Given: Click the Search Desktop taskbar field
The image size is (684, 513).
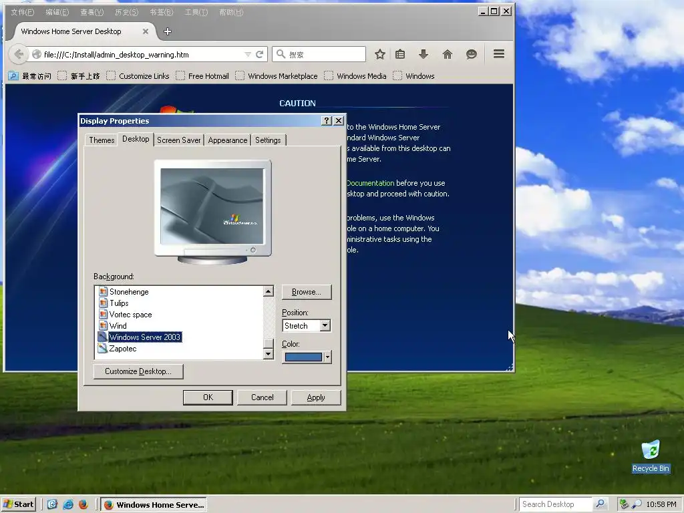Looking at the screenshot, I should coord(556,504).
